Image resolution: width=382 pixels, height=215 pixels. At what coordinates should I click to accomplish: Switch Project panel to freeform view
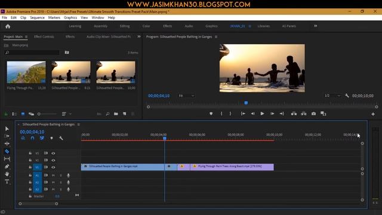(31, 114)
